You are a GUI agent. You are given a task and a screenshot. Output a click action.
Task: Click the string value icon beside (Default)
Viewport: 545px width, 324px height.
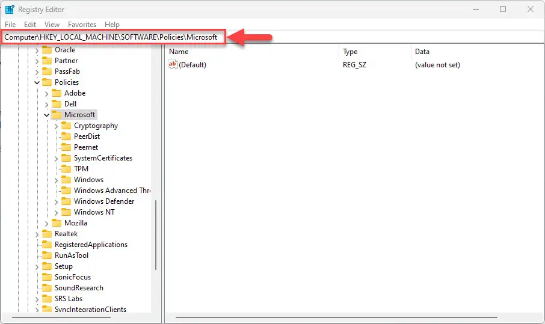click(173, 64)
